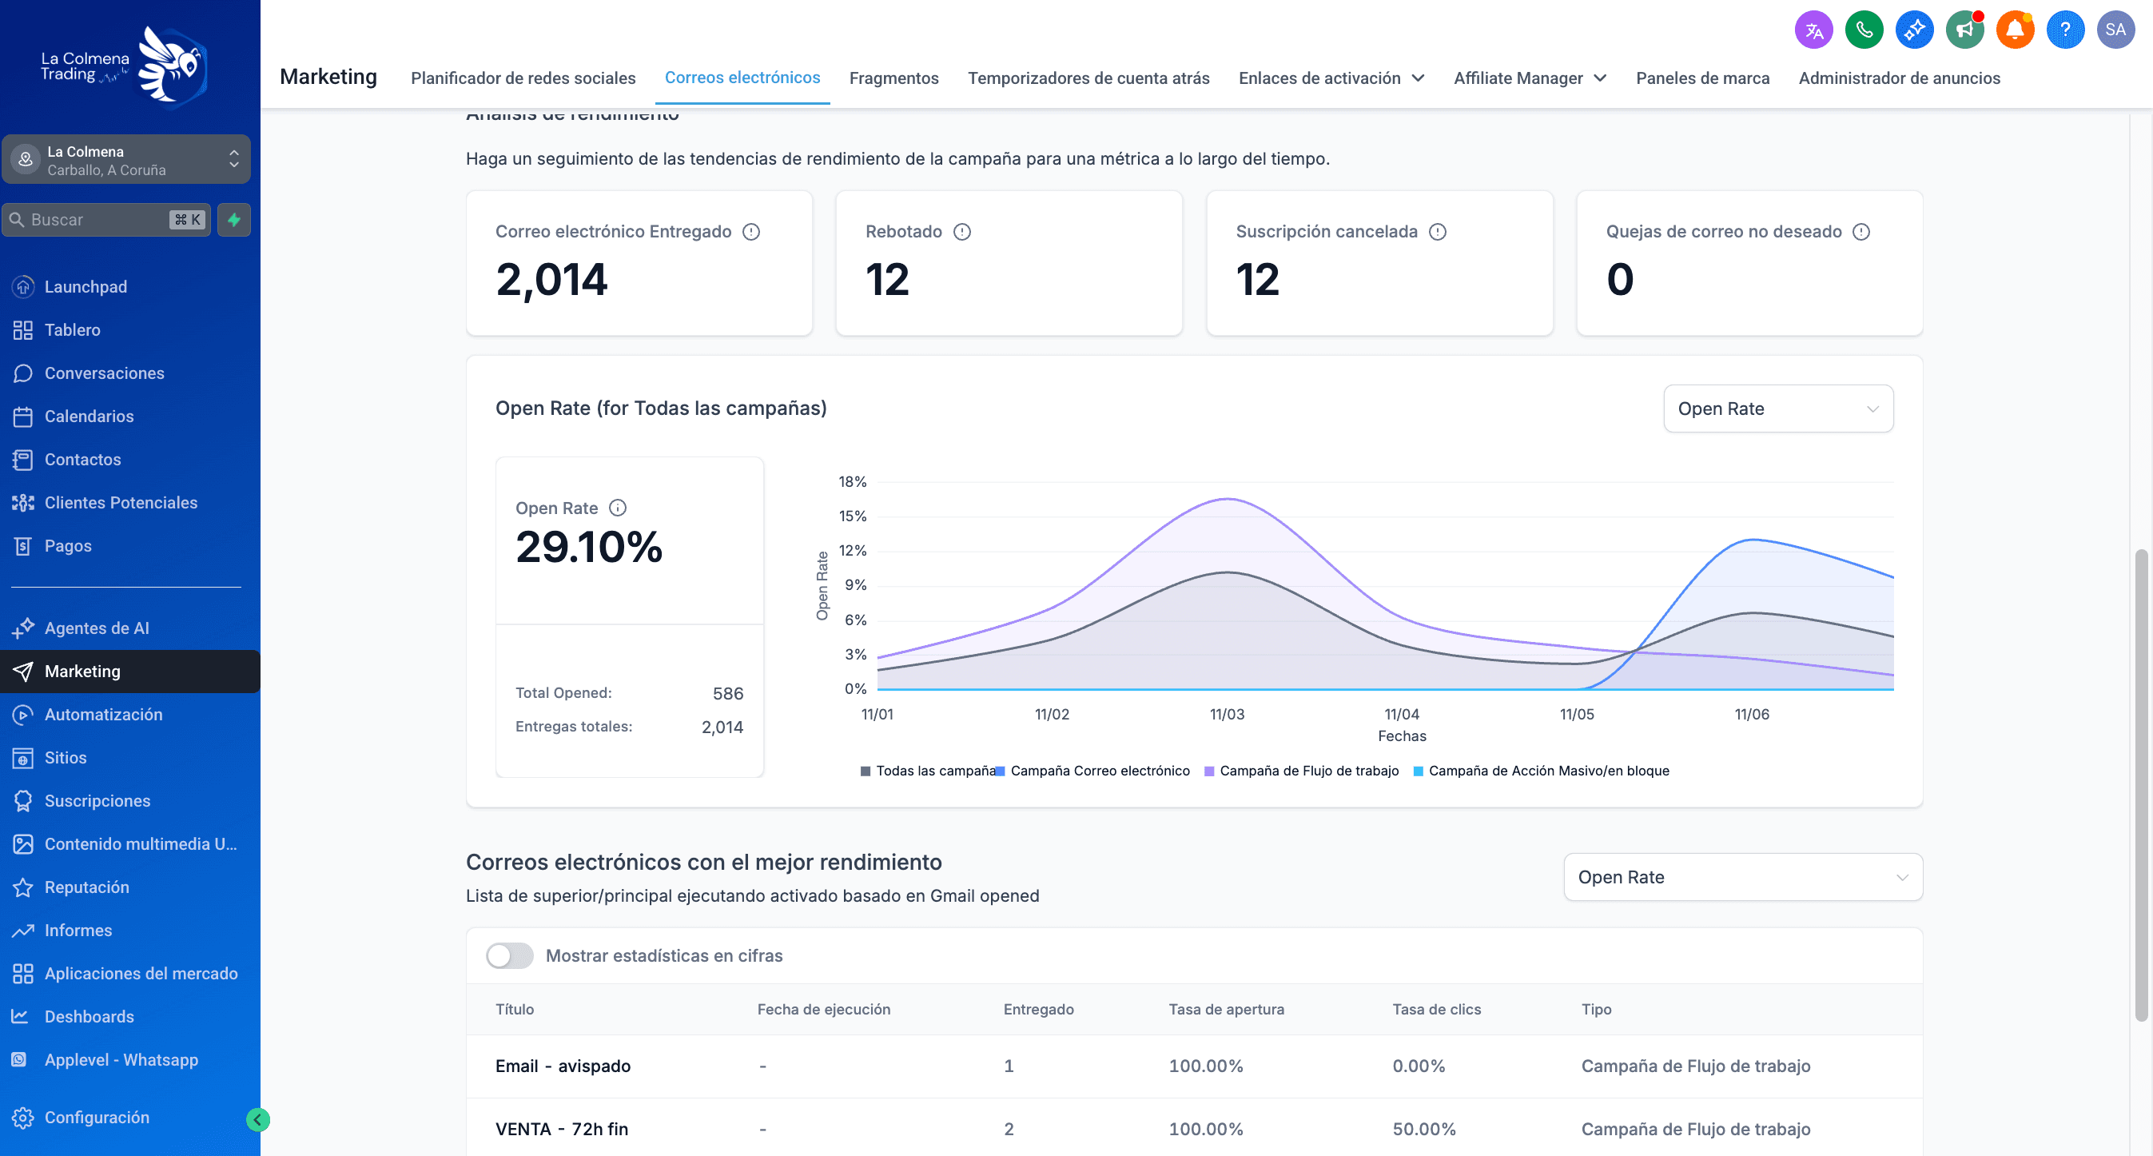Viewport: 2153px width, 1156px height.
Task: Click the green lightning quick actions icon
Action: (x=234, y=220)
